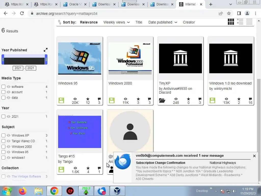This screenshot has width=261, height=196.
Task: Switch to tile grid view
Action: pos(231,22)
